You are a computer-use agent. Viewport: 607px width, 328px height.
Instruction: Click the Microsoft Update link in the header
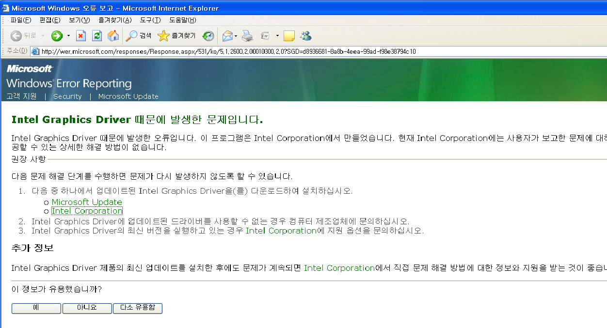click(128, 96)
